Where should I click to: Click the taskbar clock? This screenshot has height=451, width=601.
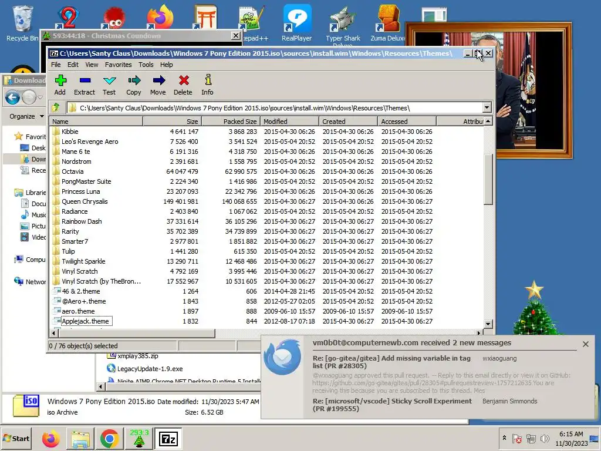(x=571, y=438)
